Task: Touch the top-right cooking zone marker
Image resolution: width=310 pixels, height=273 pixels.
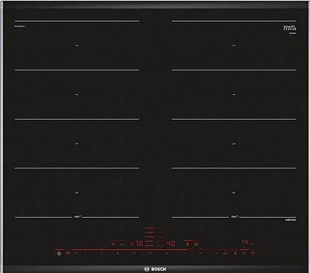Action: pyautogui.click(x=234, y=46)
